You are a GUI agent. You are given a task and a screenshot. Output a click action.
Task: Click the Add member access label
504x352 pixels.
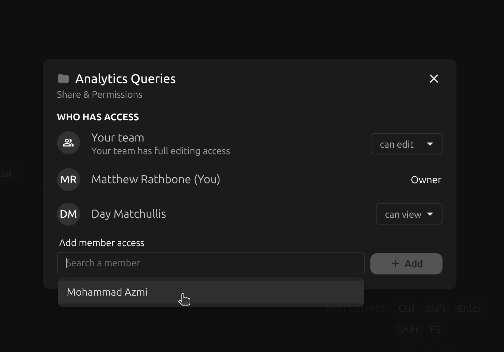click(101, 243)
